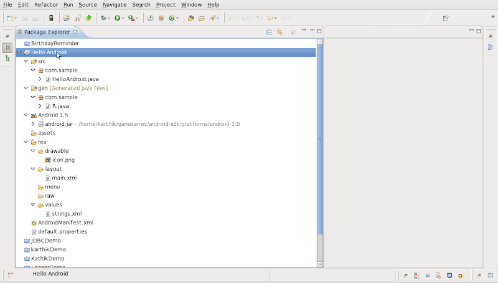
Task: Open the Android device manager phone icon
Action: point(51,18)
